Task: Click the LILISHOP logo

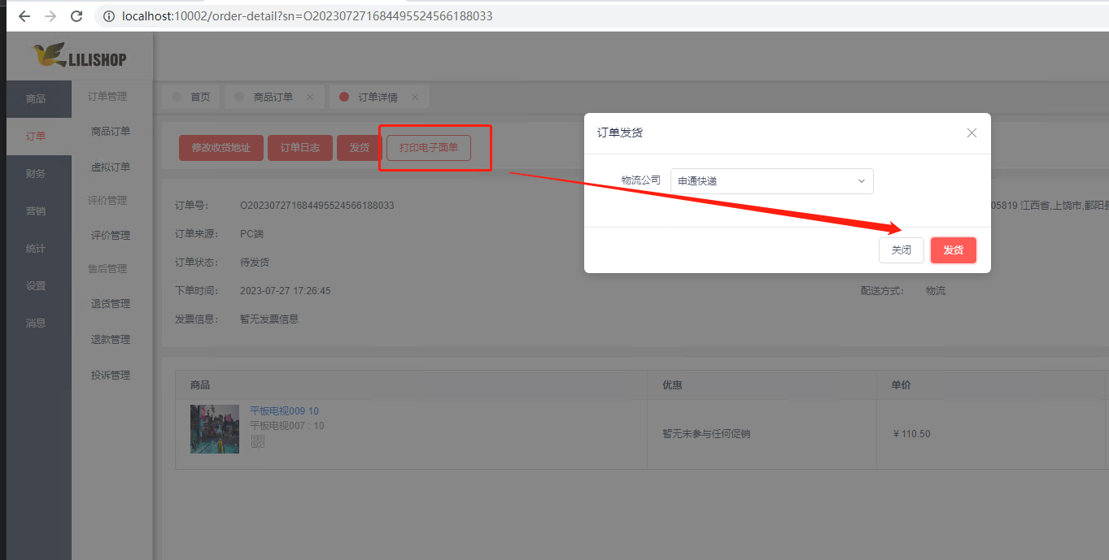Action: [80, 56]
